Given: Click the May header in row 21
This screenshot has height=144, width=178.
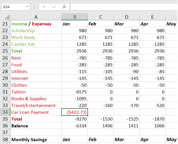Looking at the screenshot, I should click(172, 24).
